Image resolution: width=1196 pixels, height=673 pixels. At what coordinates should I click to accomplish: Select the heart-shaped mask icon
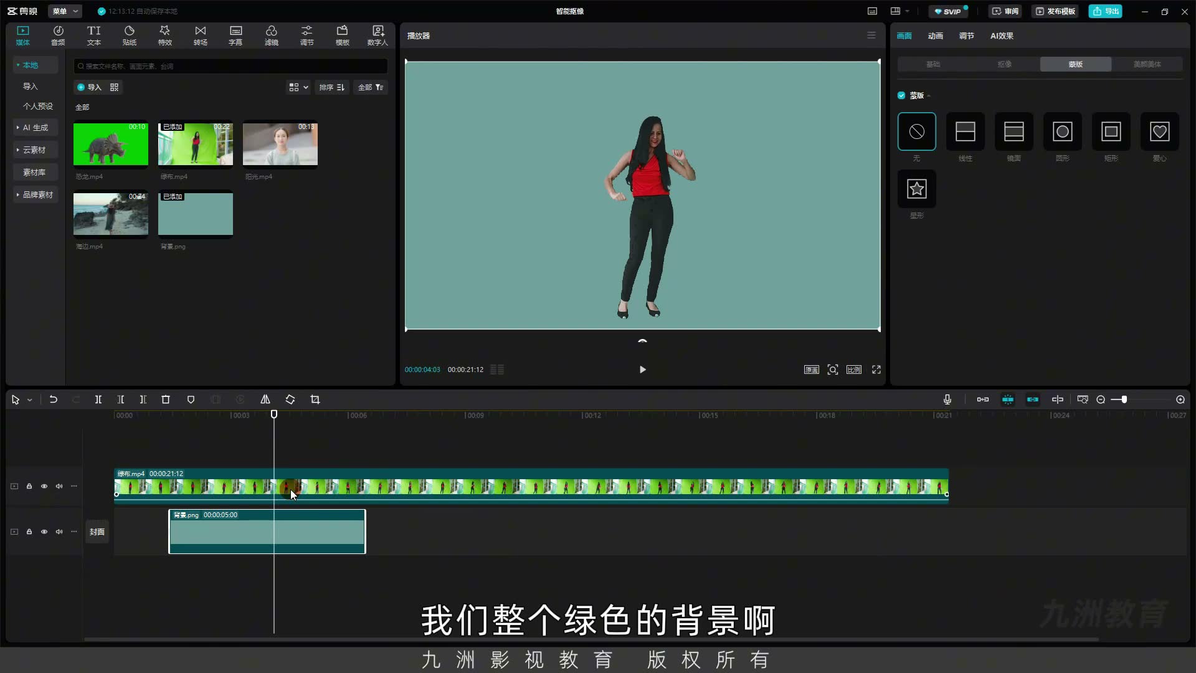(x=1159, y=131)
